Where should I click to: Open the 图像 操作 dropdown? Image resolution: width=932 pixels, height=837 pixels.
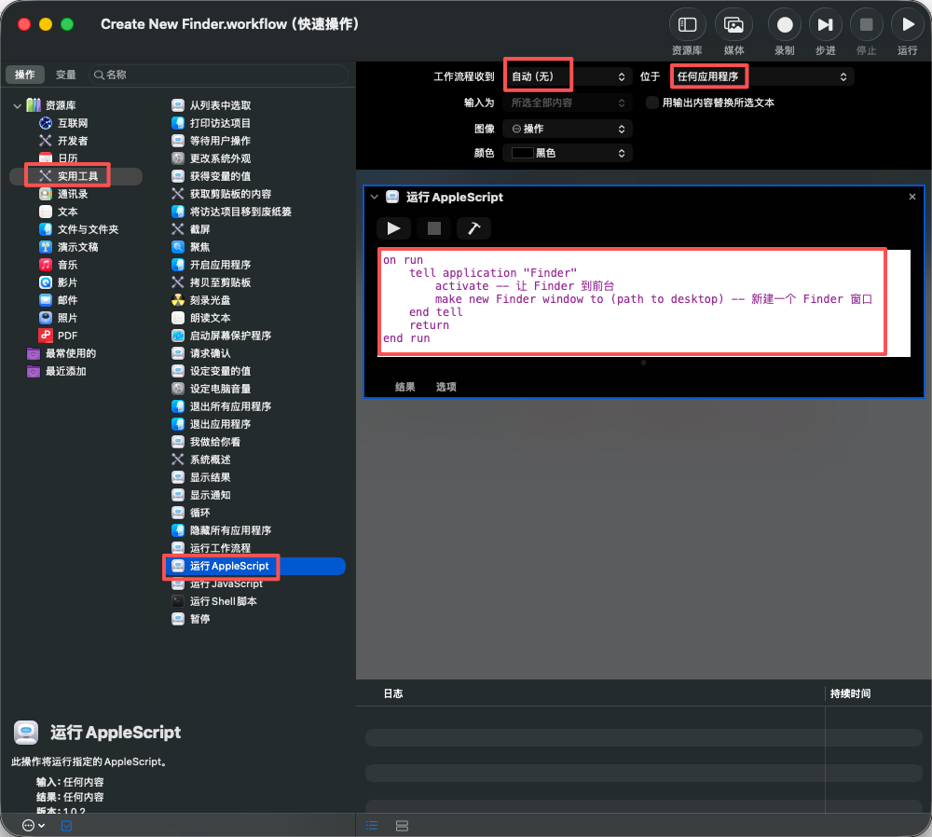568,129
